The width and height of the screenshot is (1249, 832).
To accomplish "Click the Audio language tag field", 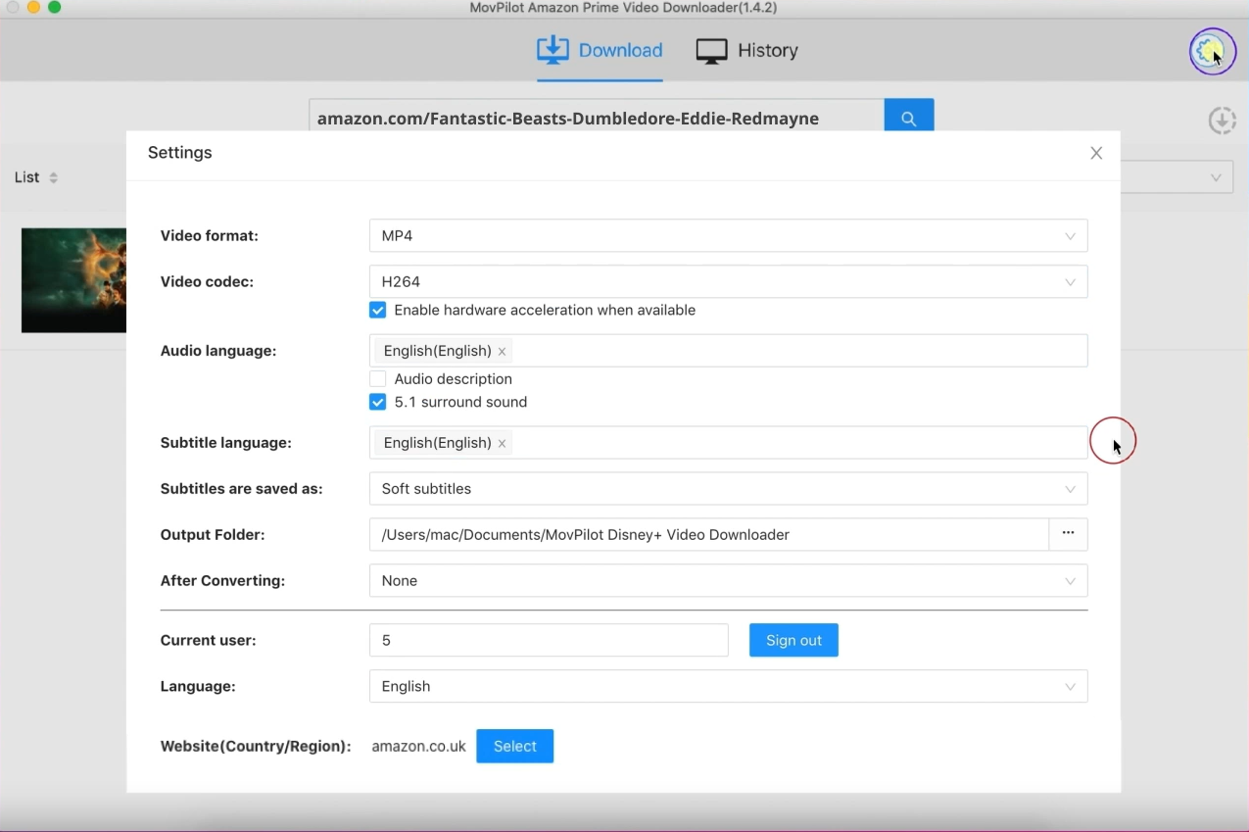I will (x=728, y=351).
